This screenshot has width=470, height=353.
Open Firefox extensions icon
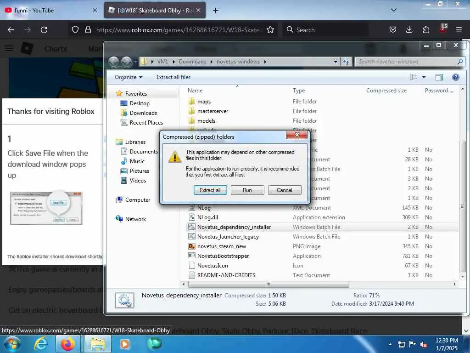click(x=425, y=29)
